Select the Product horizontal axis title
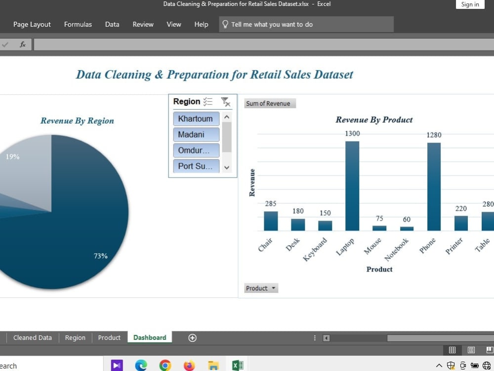The width and height of the screenshot is (494, 371). coord(379,269)
